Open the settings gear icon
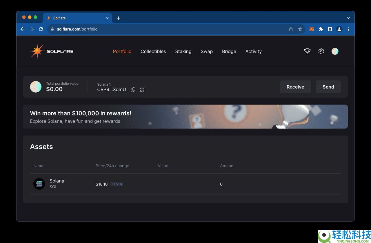This screenshot has width=371, height=243. 321,51
